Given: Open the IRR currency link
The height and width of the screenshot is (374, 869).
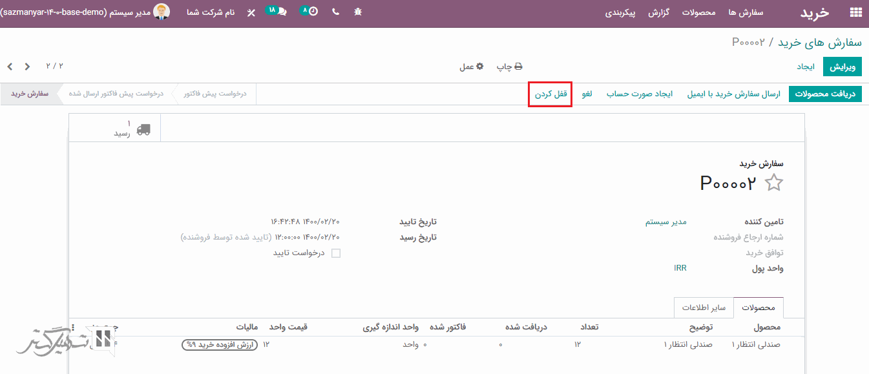Looking at the screenshot, I should tap(680, 267).
